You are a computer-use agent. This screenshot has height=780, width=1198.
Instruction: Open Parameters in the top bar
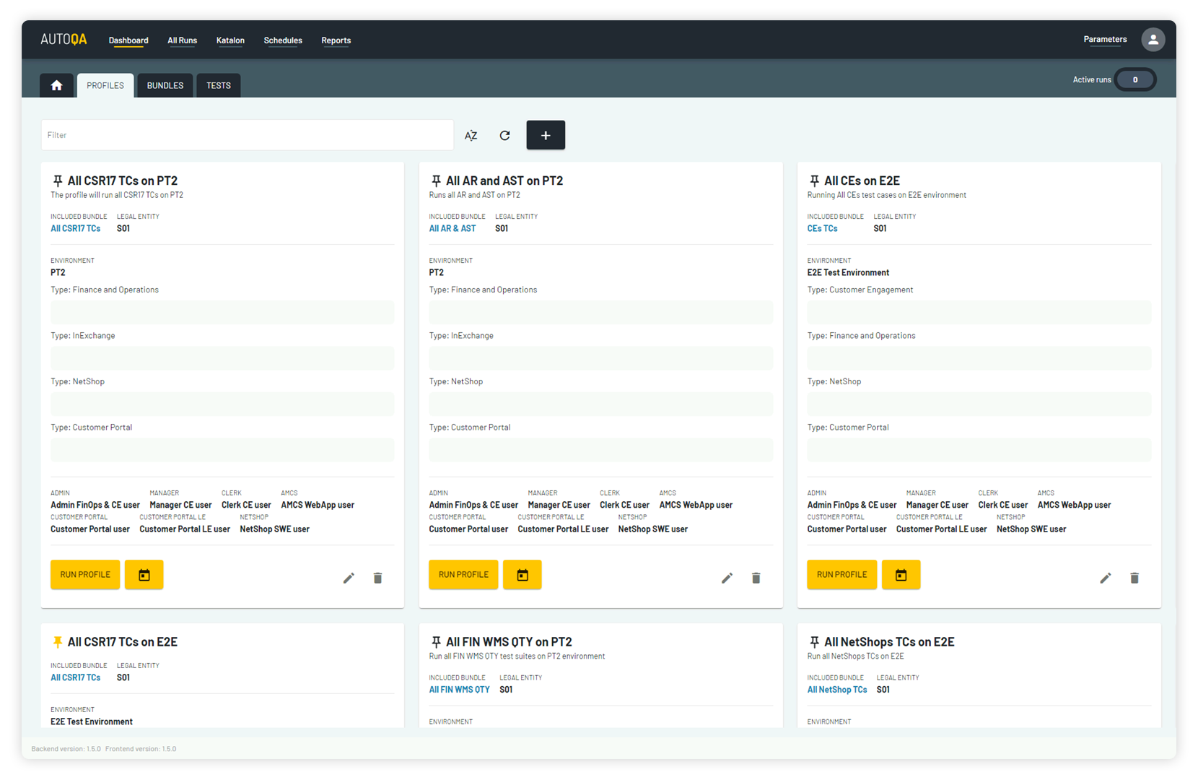[x=1104, y=40]
